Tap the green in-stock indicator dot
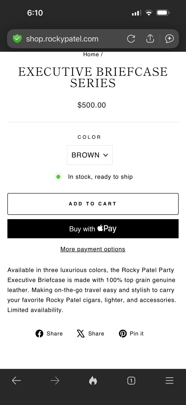The width and height of the screenshot is (186, 405). pyautogui.click(x=58, y=177)
